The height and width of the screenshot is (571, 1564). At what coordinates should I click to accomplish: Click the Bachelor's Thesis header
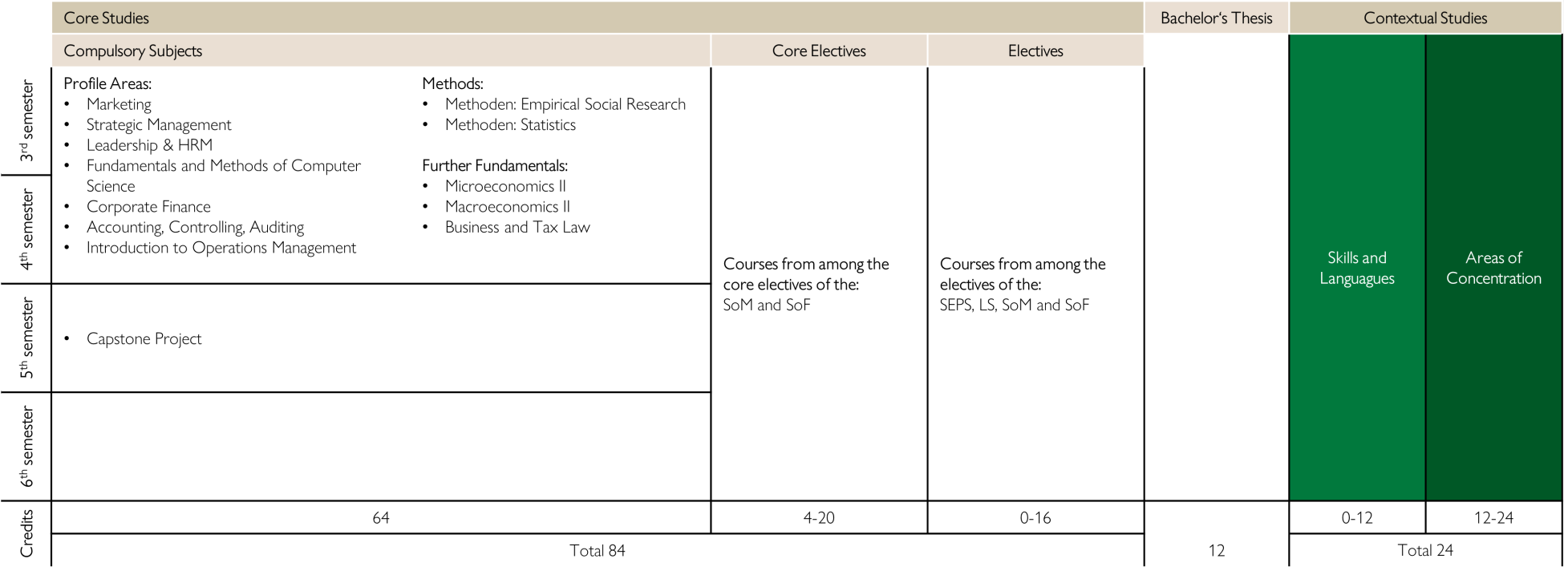(x=1216, y=18)
